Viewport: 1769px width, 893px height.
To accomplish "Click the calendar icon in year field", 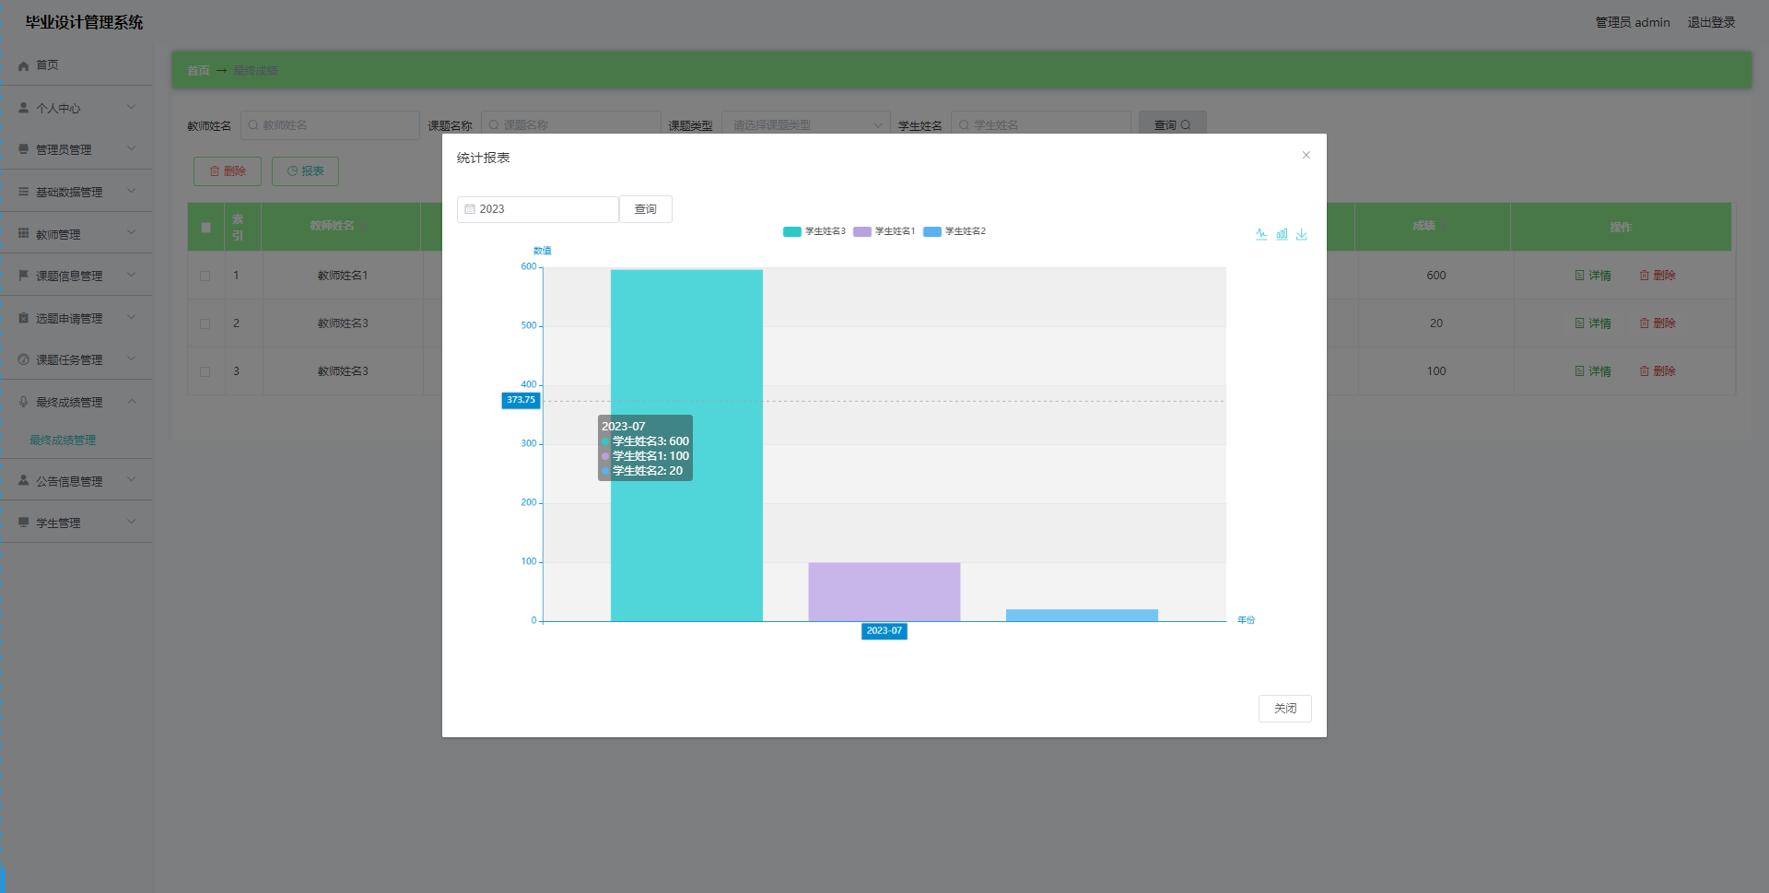I will (470, 209).
